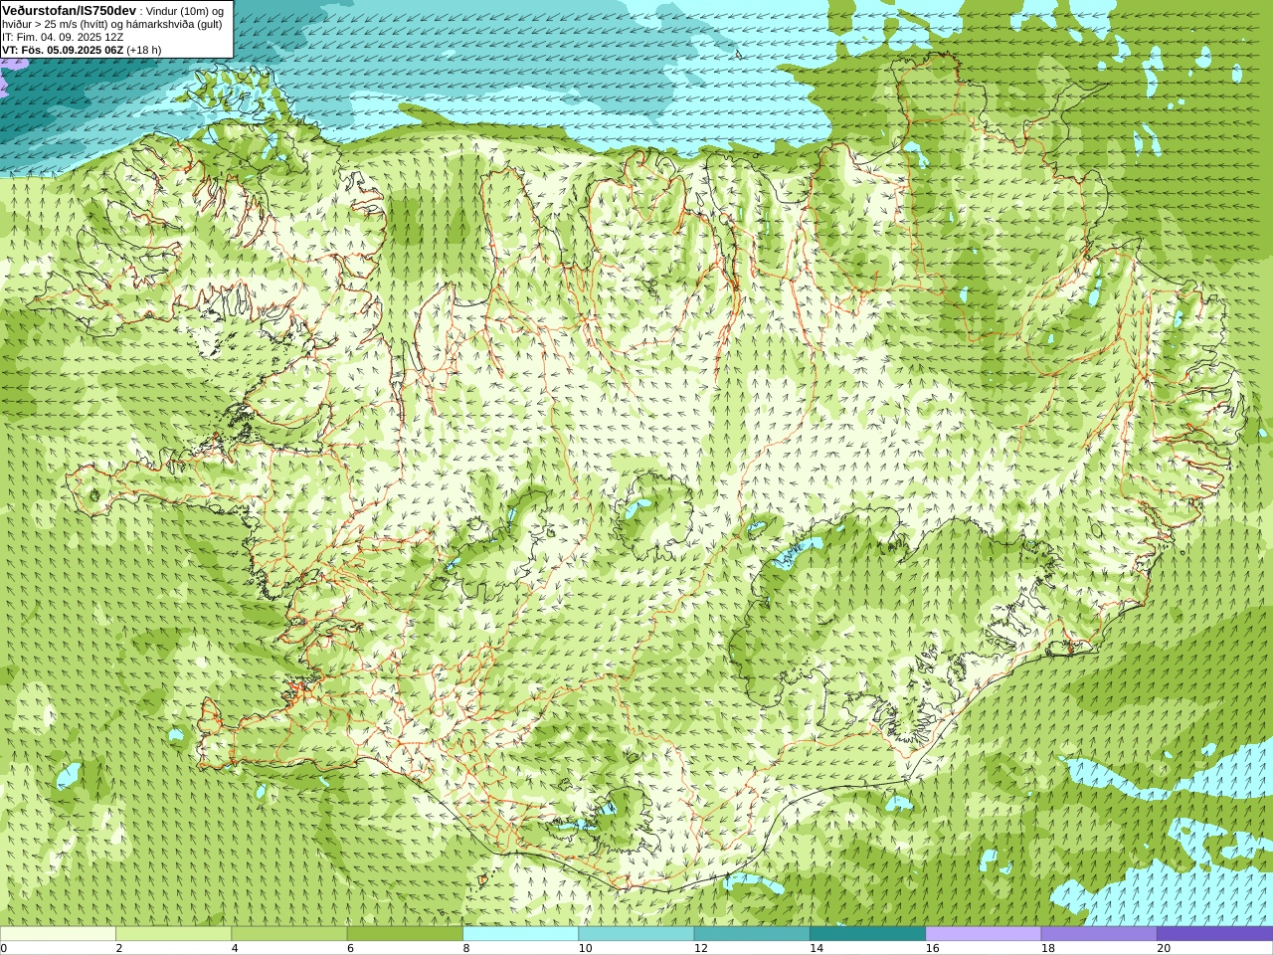Click the legend value label '0'

coord(4,948)
